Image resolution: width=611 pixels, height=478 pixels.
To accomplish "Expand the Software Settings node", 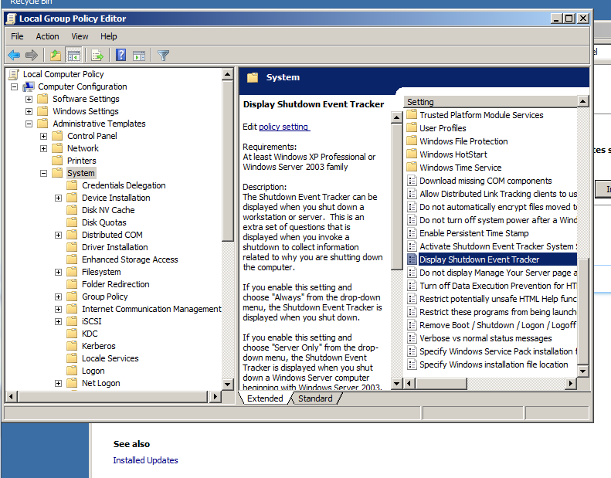I will [29, 100].
